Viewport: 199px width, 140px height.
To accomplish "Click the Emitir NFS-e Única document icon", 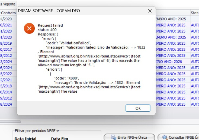I will pos(113,137).
